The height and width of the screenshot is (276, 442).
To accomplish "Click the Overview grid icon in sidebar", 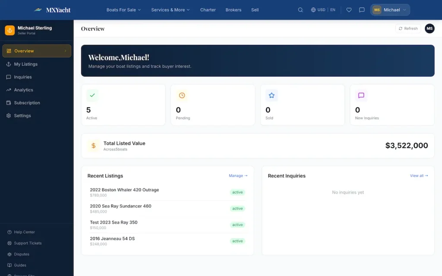I will (9, 51).
